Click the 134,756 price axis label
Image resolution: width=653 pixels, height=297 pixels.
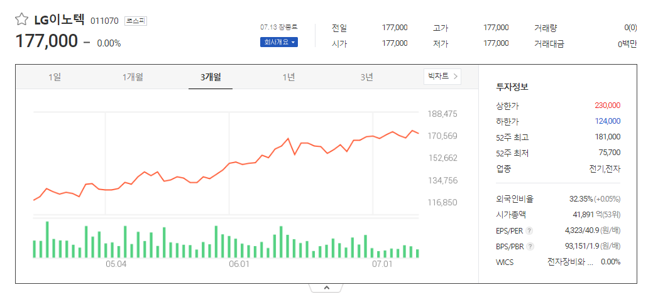[442, 181]
